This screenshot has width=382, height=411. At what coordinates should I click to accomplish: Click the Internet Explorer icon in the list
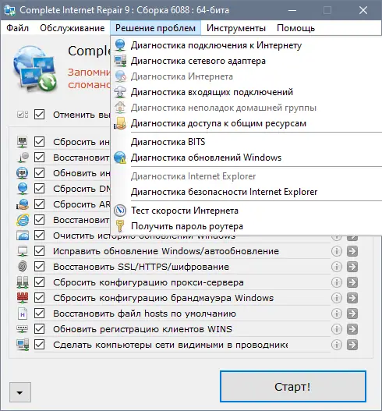click(23, 220)
